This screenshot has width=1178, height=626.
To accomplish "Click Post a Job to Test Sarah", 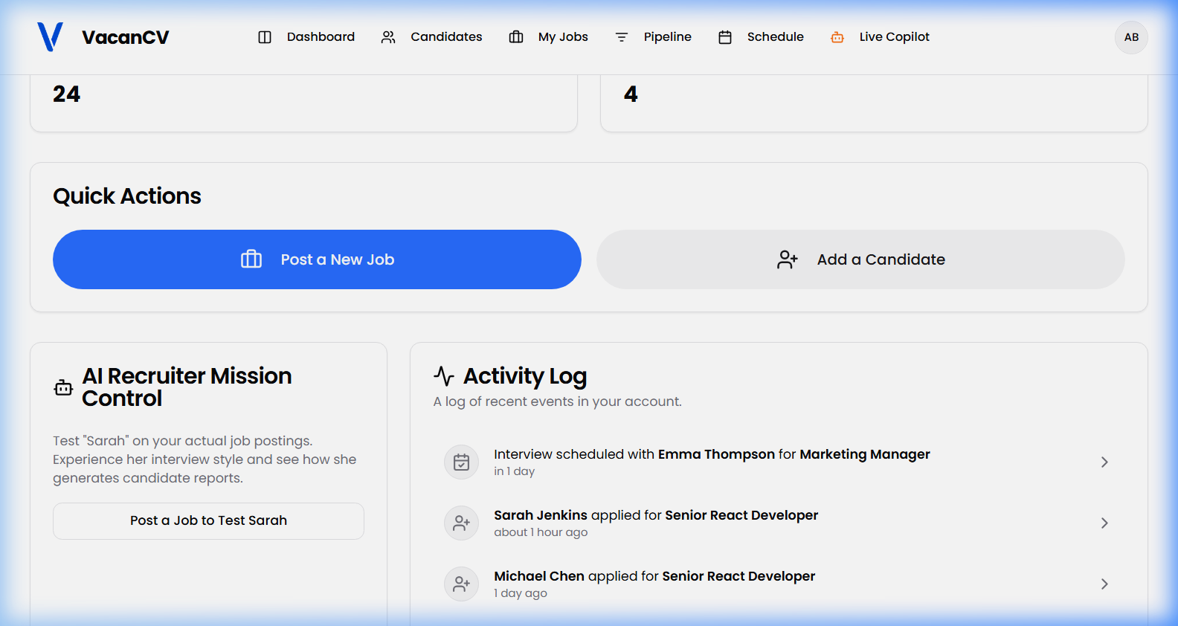I will point(208,521).
